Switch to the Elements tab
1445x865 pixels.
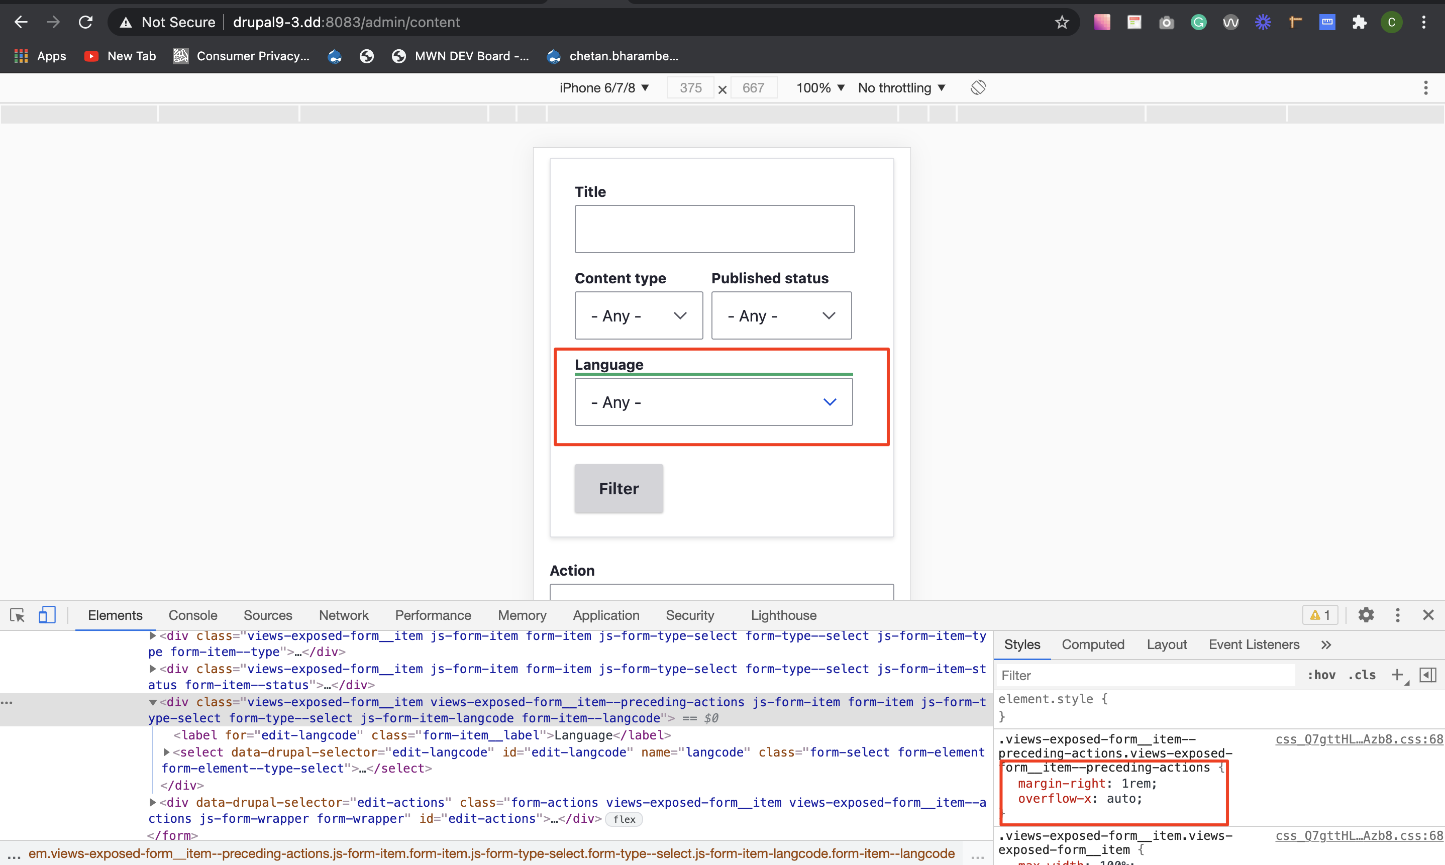[115, 615]
